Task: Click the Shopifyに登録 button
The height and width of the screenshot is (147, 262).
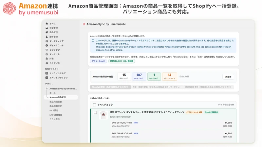Action: click(x=110, y=87)
